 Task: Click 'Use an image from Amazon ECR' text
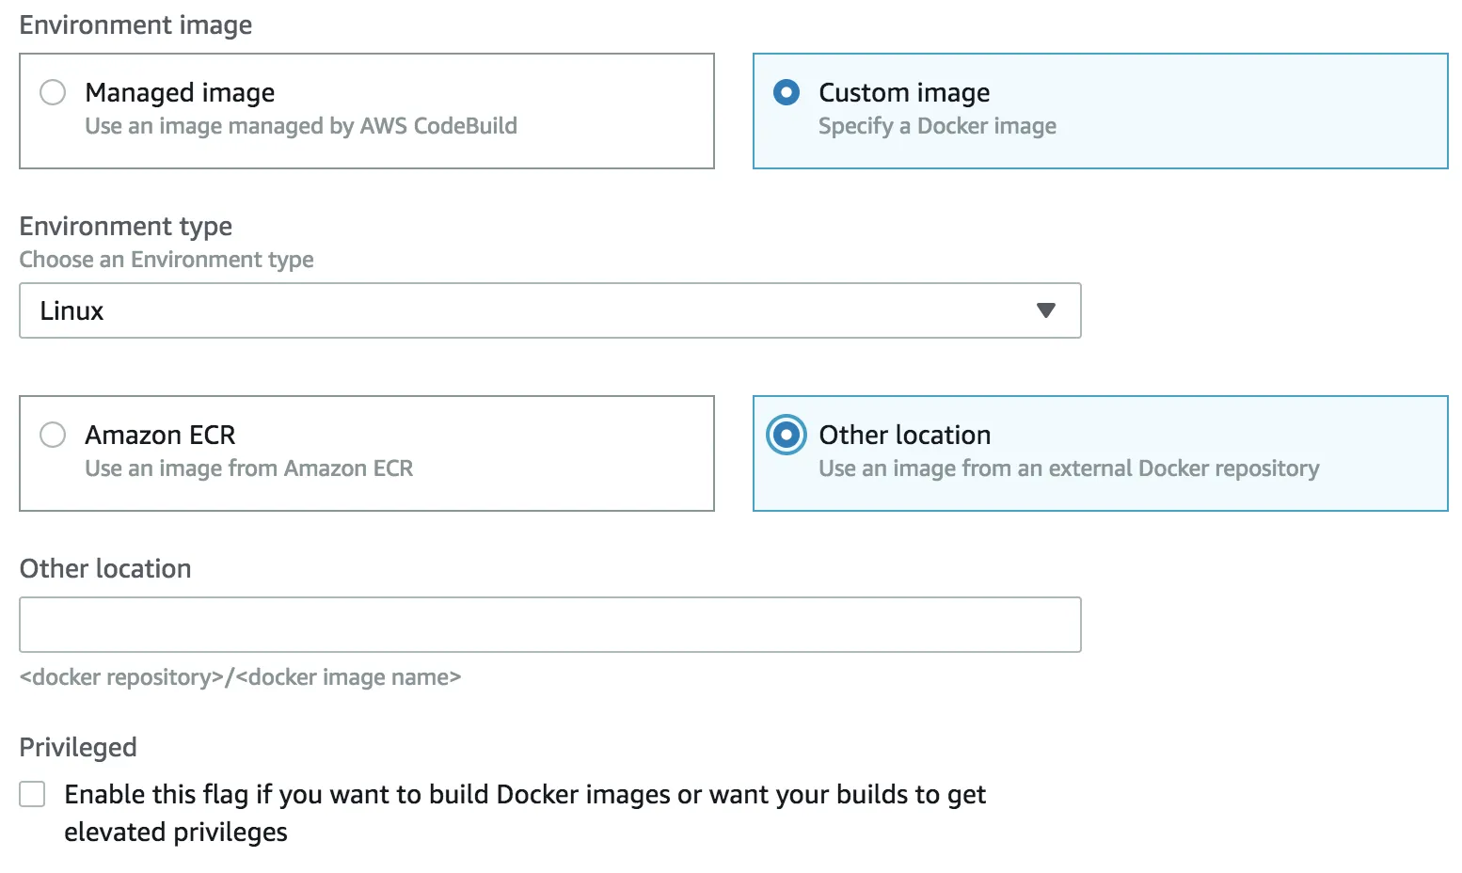click(248, 468)
